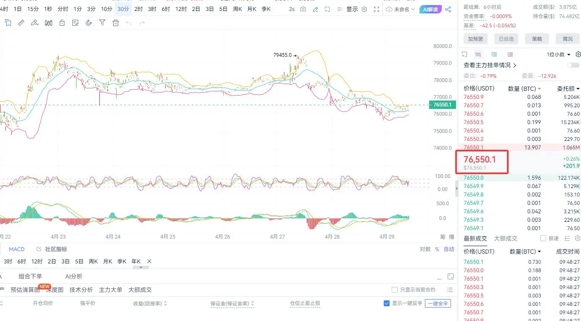Take a chart screenshot with camera icon
This screenshot has width=581, height=321.
(x=303, y=9)
